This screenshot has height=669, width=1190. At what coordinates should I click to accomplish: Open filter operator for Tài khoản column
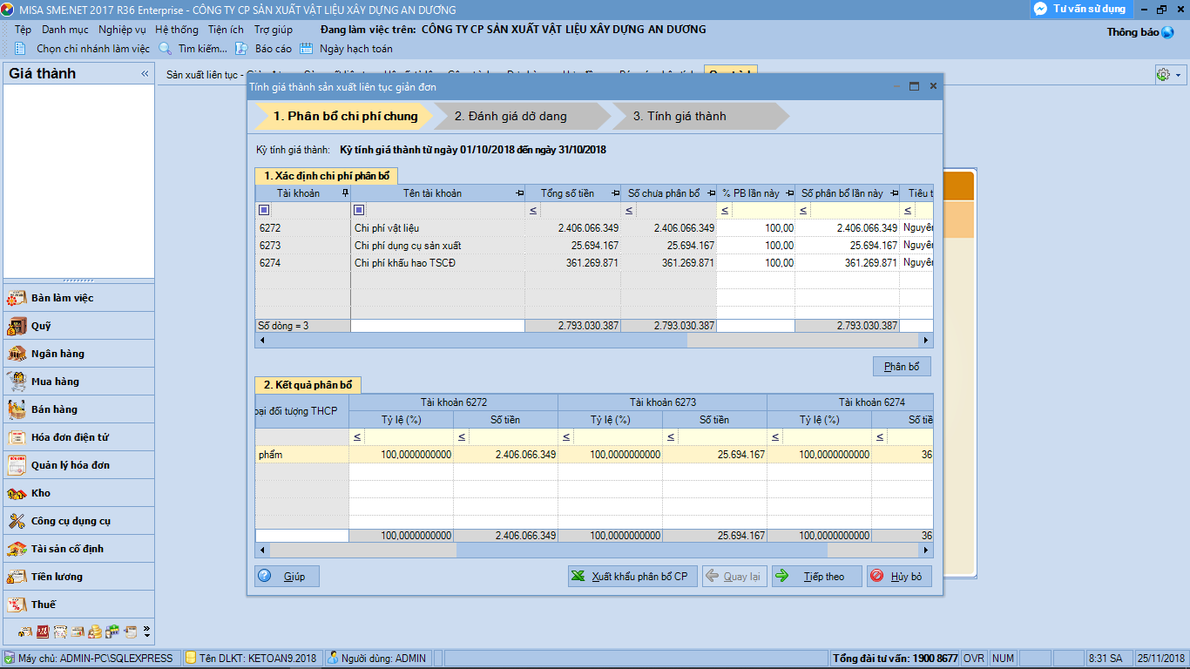(x=264, y=211)
